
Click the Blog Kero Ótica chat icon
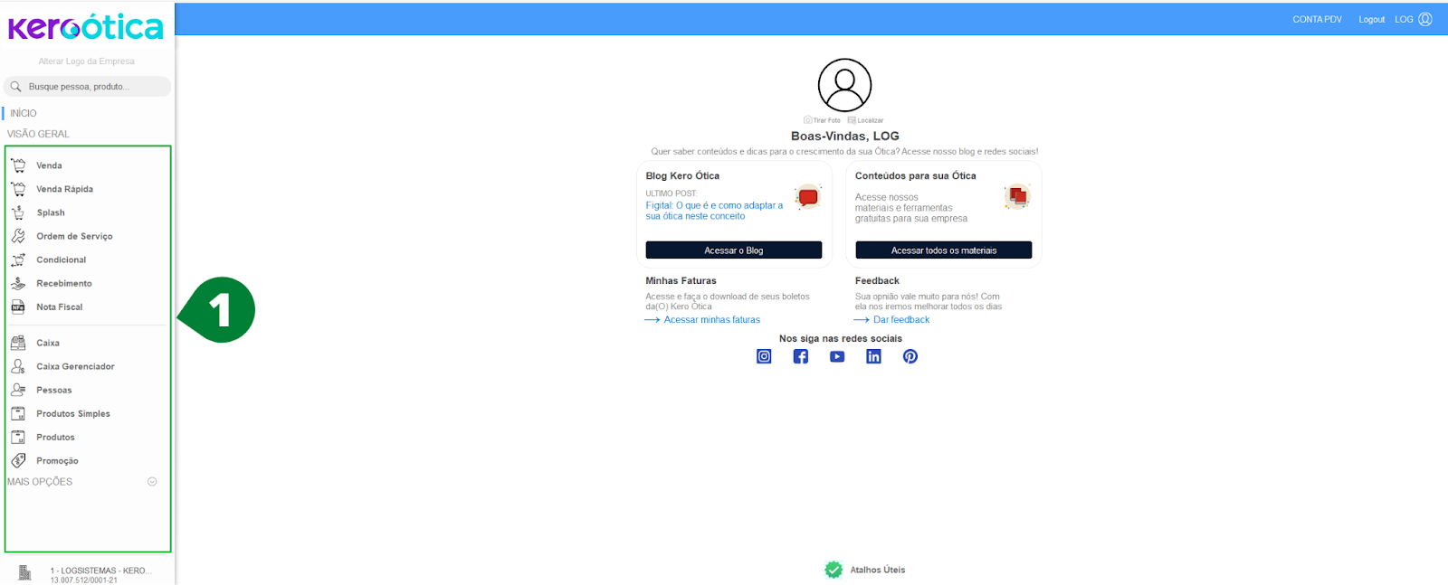(807, 197)
